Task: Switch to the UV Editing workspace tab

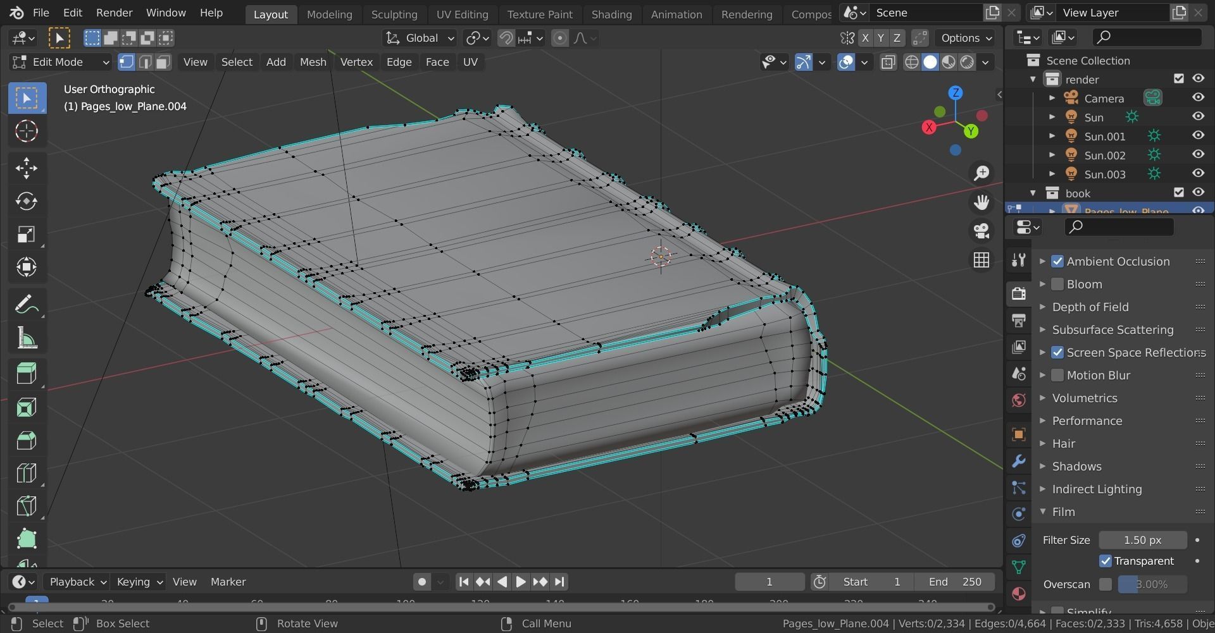Action: pos(462,14)
